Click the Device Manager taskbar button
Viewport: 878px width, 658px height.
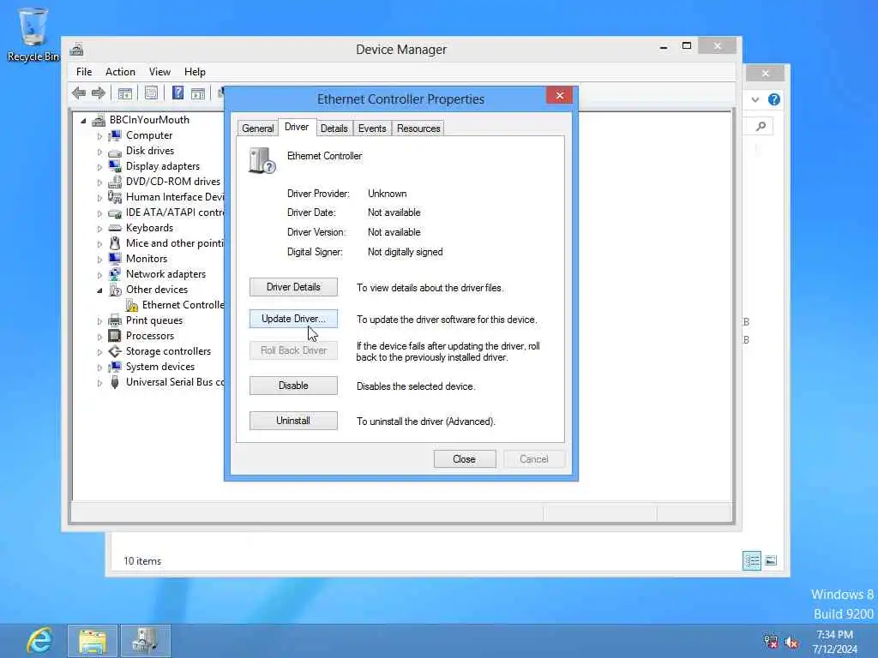(146, 641)
